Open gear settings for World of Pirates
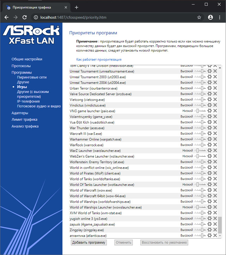 [210, 173]
